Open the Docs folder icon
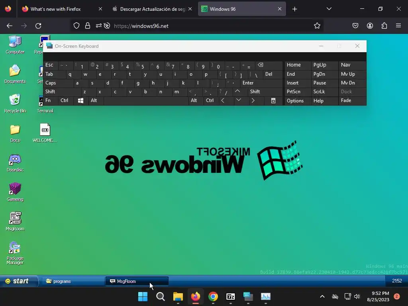 (x=15, y=133)
